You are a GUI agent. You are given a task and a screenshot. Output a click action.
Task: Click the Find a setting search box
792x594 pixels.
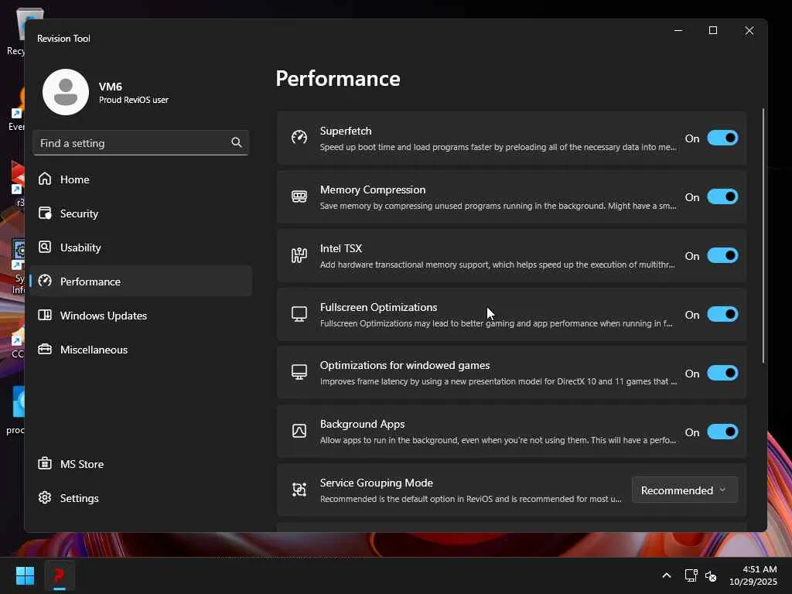131,143
